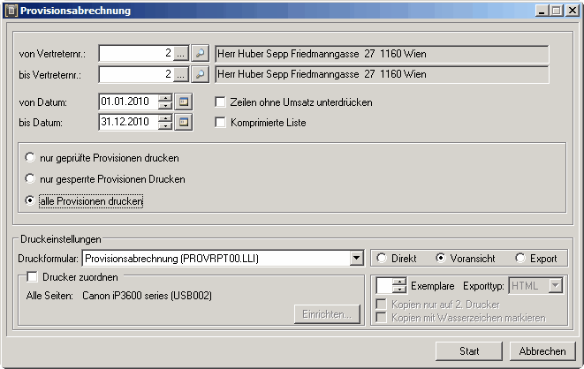The height and width of the screenshot is (369, 584).
Task: Toggle the Drucker zuordnen checkbox
Action: click(x=33, y=278)
